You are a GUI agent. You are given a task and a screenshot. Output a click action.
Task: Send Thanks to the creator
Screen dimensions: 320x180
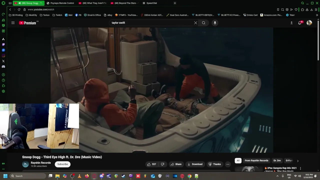(x=214, y=164)
